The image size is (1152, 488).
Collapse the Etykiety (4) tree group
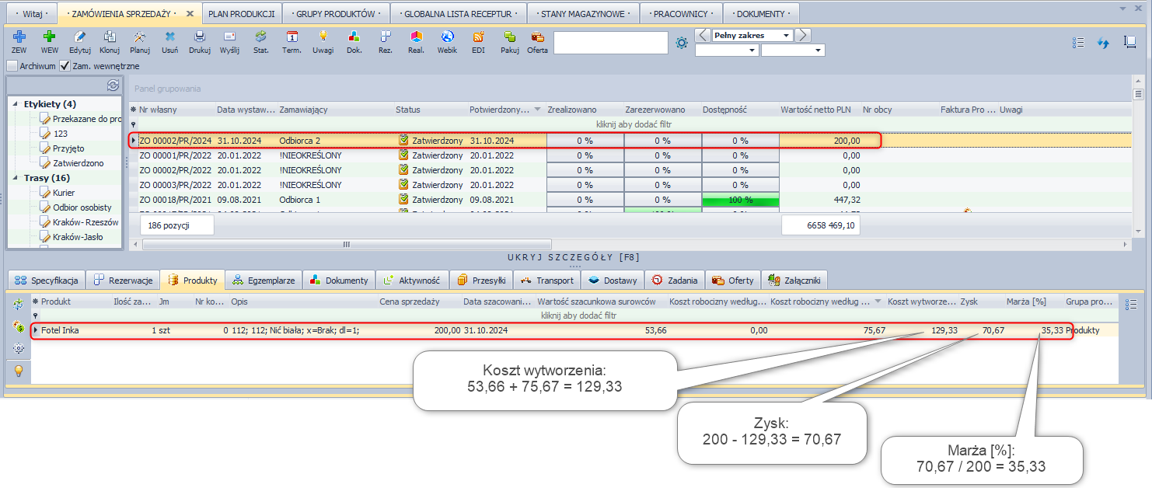click(x=16, y=104)
